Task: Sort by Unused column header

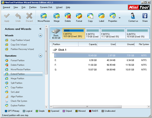Action: (x=125, y=44)
